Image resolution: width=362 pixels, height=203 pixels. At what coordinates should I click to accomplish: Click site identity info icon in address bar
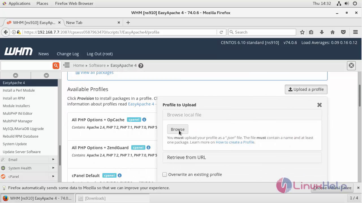tap(14, 32)
